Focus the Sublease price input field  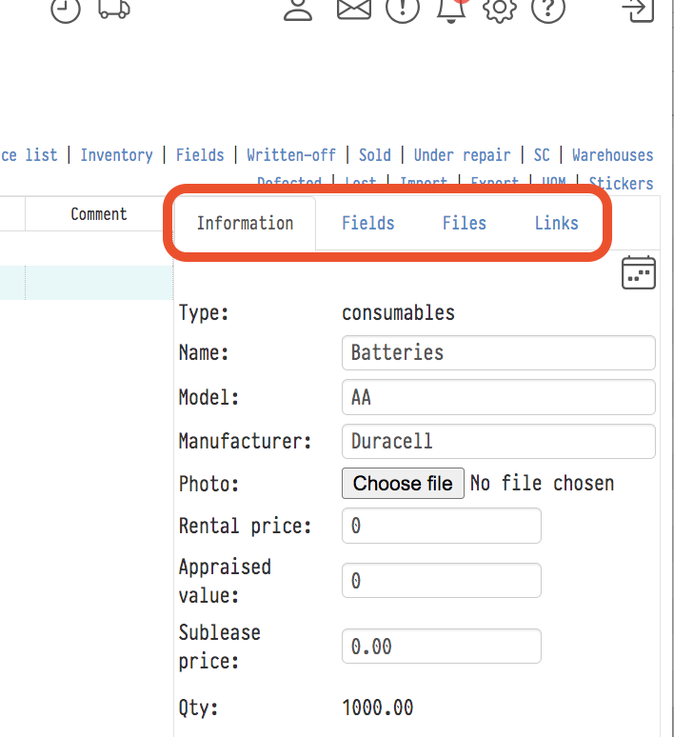coord(441,647)
